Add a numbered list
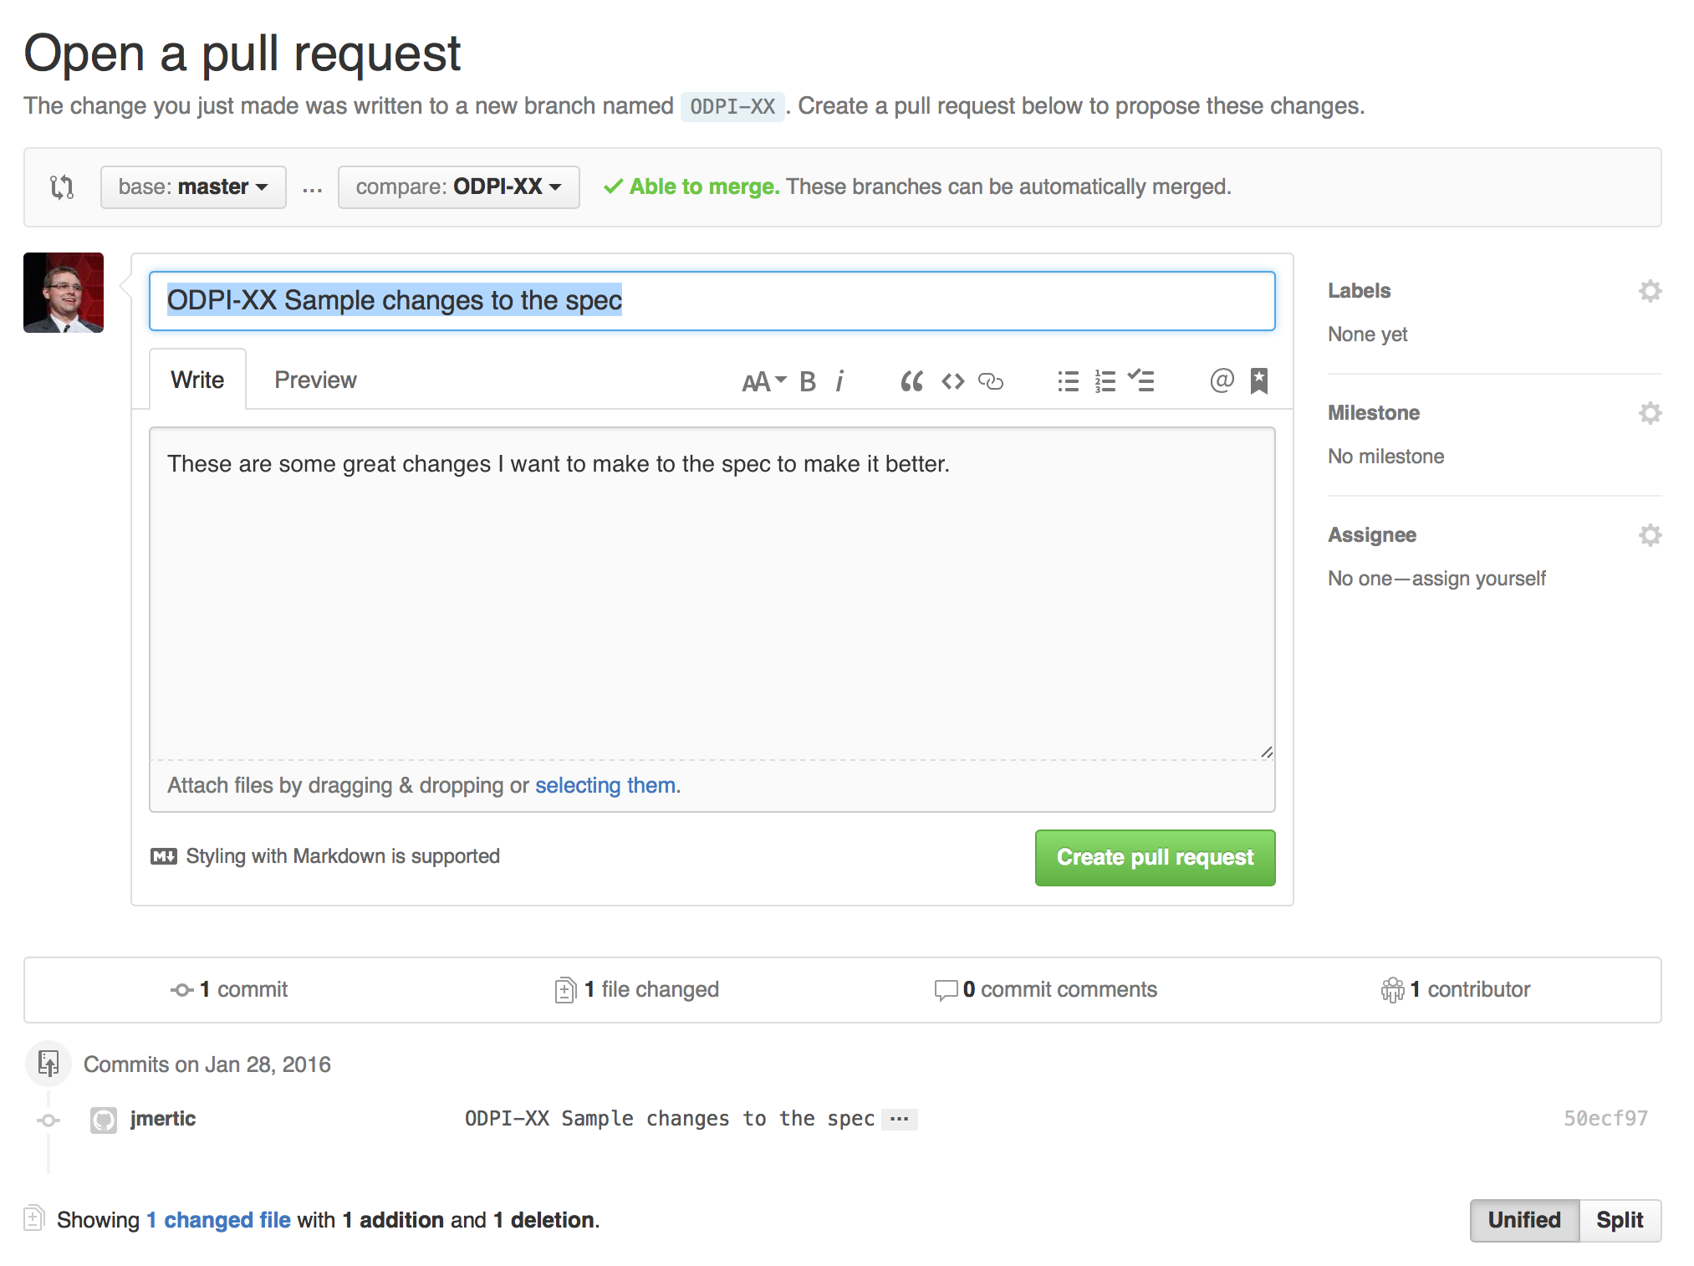Image resolution: width=1694 pixels, height=1266 pixels. click(x=1105, y=380)
